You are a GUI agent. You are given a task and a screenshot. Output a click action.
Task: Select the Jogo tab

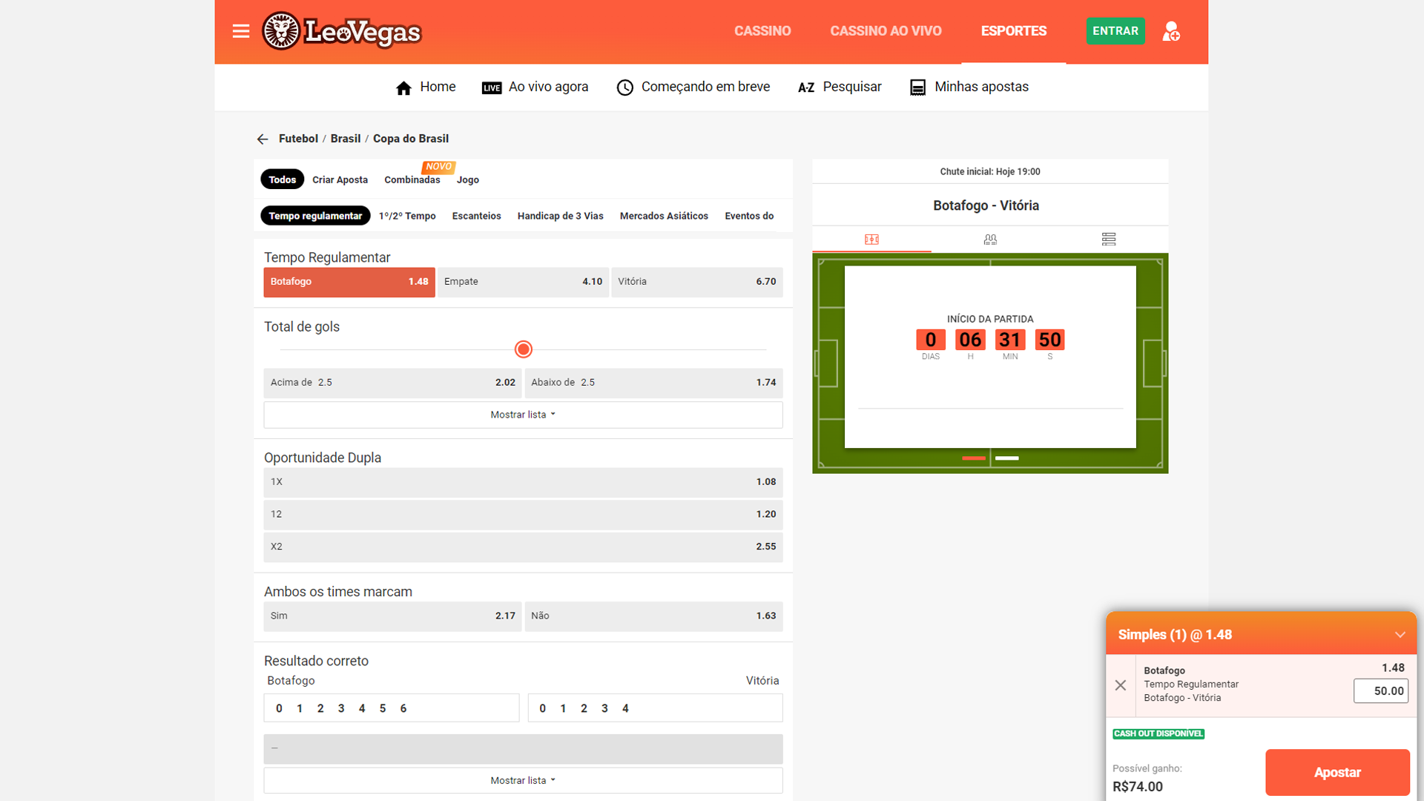tap(468, 179)
